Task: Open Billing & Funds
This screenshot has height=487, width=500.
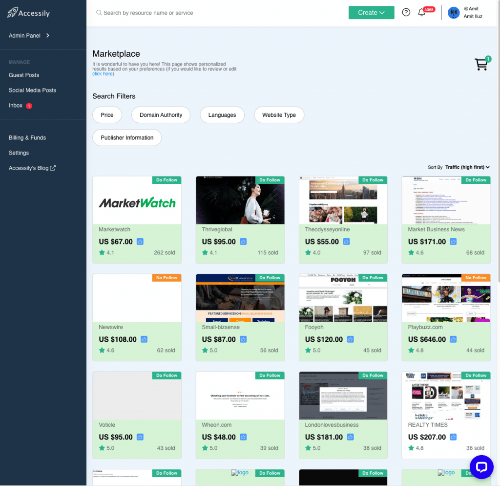Action: point(27,137)
